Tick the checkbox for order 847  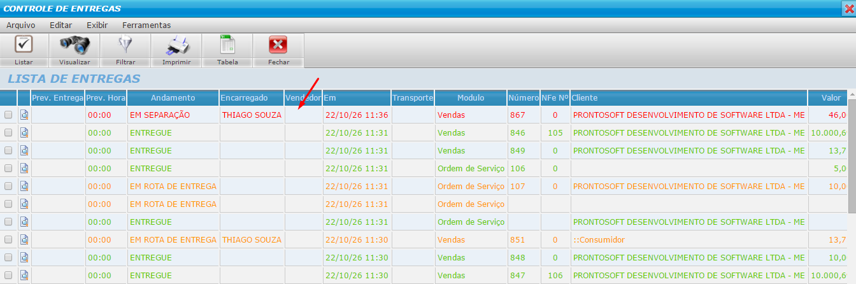tap(8, 276)
